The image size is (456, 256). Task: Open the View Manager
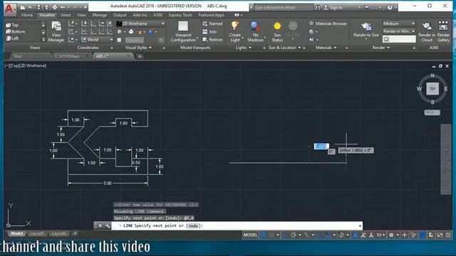pyautogui.click(x=56, y=31)
